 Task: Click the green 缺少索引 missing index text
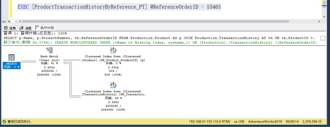[x=161, y=43]
